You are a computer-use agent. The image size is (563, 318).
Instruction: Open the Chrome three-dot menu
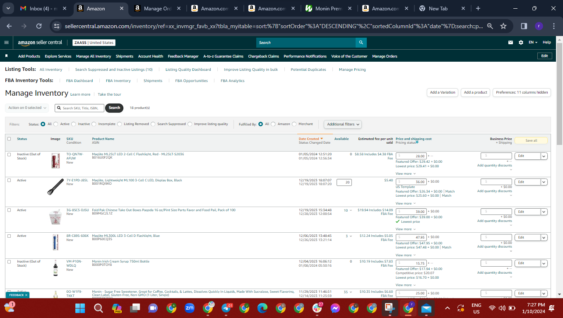click(554, 26)
